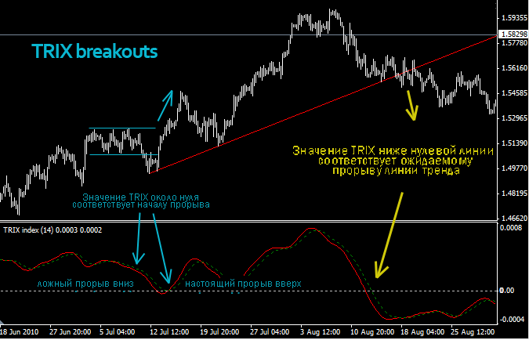
Task: Click the 1.56160 price level label
Action: tap(514, 68)
